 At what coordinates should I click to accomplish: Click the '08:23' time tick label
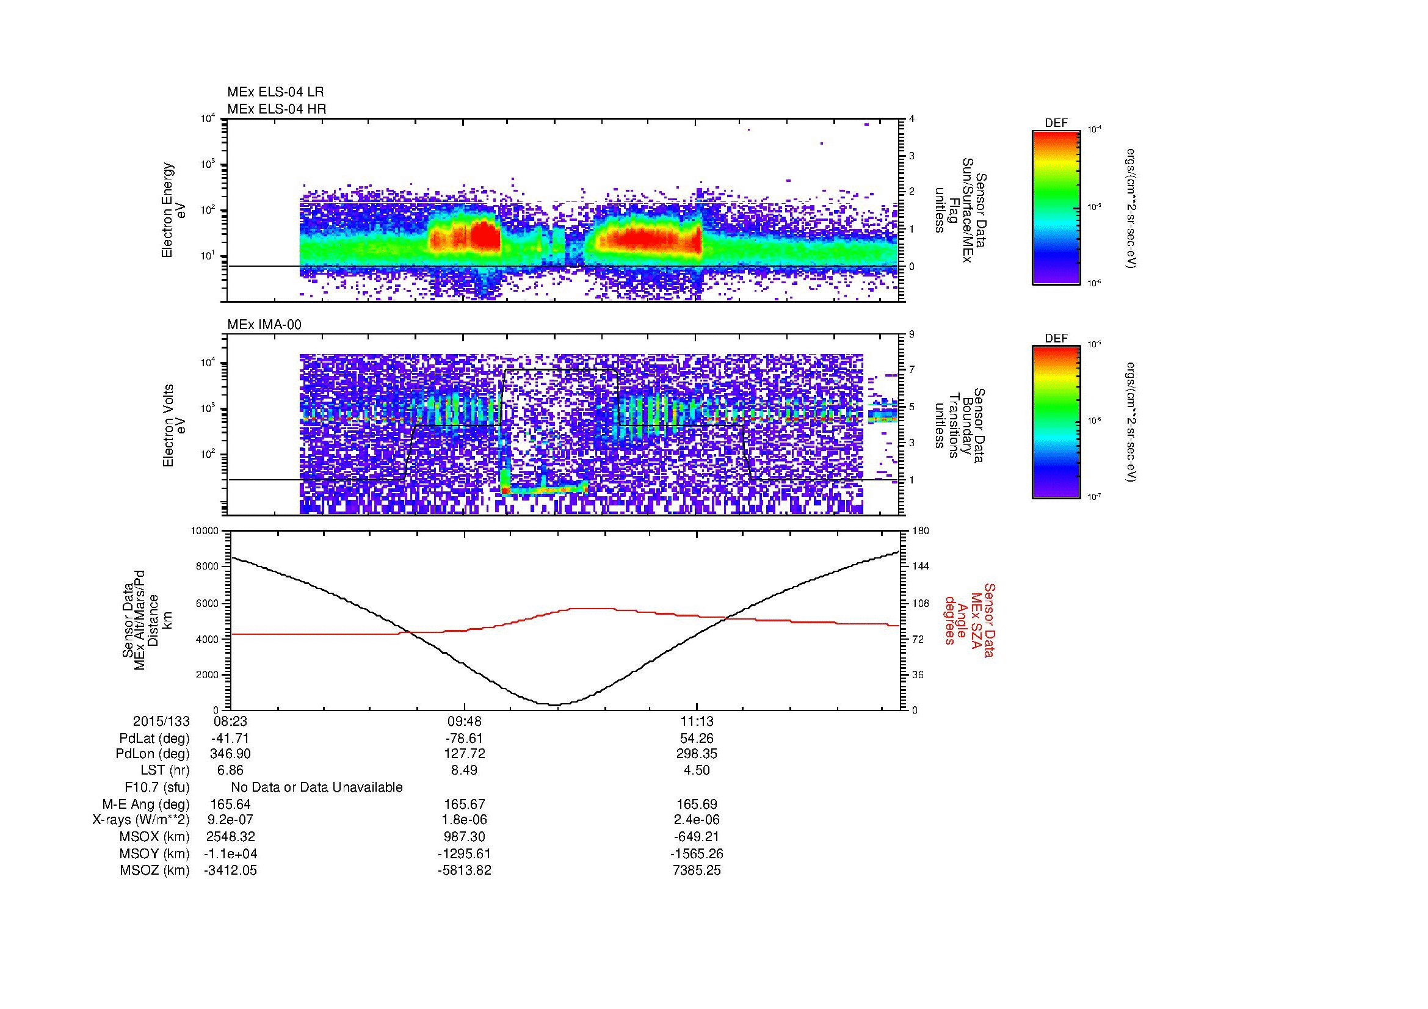[x=231, y=721]
